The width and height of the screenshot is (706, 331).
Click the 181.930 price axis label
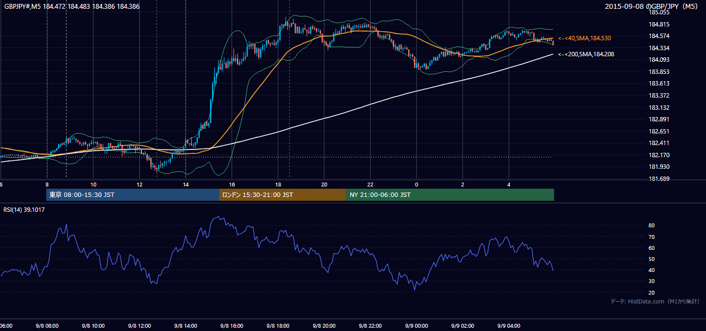[659, 167]
